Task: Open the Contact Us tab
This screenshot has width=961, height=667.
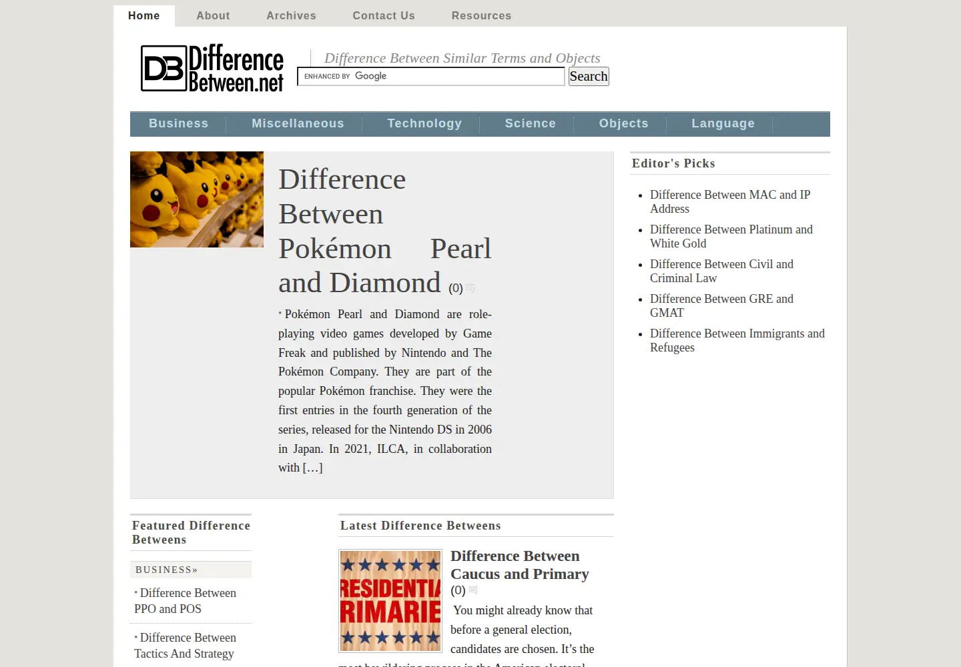Action: pos(384,15)
